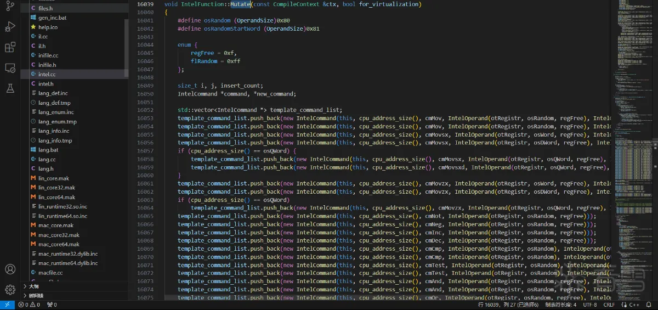Image resolution: width=658 pixels, height=310 pixels.
Task: Open lang_enum.tmp file
Action: point(75,121)
